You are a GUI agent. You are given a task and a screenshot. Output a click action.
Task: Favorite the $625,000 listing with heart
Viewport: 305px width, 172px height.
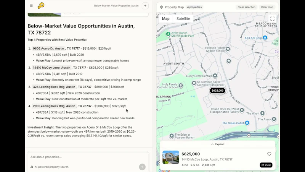[269, 154]
